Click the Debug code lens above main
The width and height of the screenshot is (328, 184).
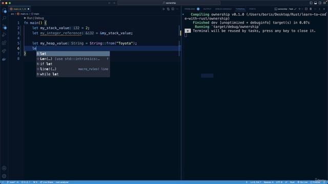coord(39,18)
